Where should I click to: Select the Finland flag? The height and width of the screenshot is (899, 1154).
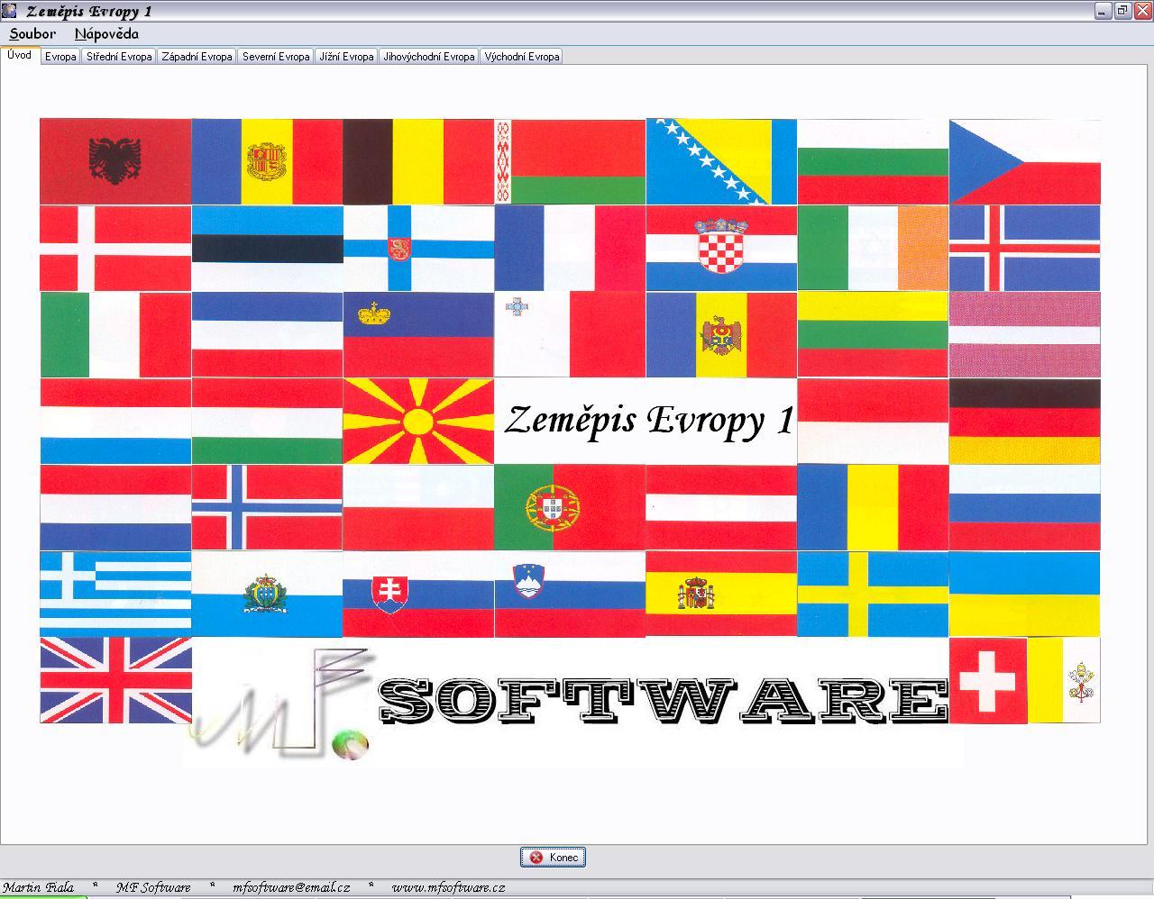tap(418, 248)
